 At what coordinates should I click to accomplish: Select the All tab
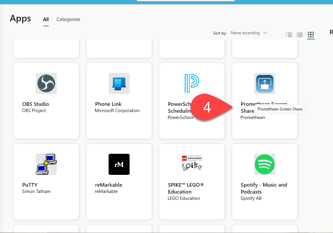click(x=46, y=19)
